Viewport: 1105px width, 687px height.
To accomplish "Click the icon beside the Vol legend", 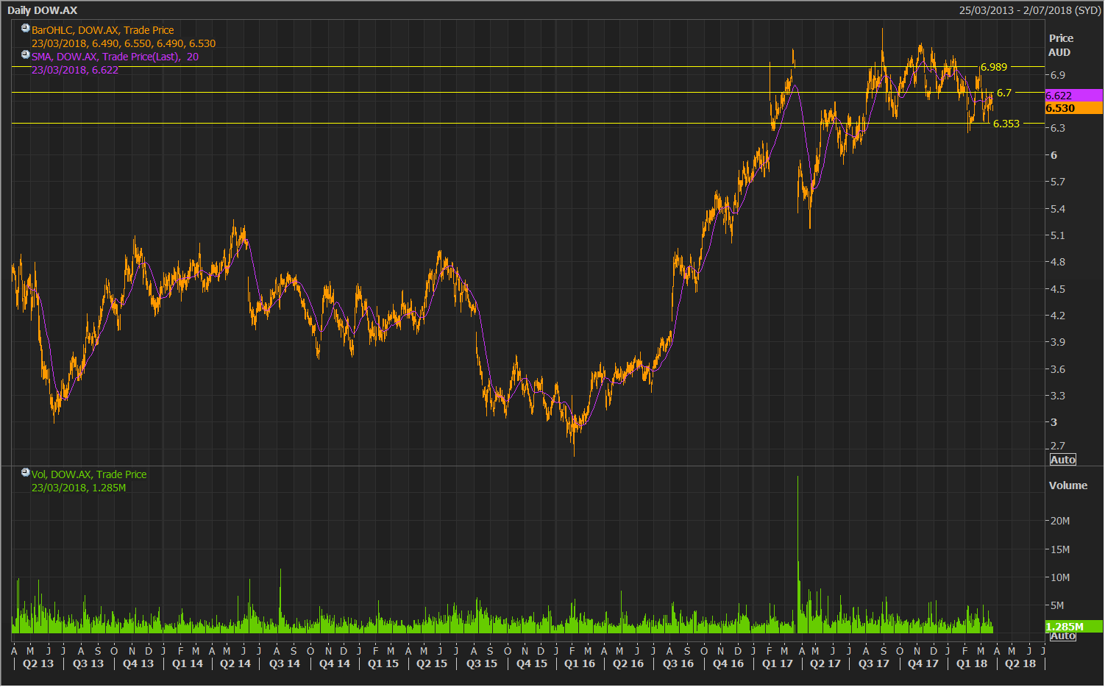I will click(25, 473).
